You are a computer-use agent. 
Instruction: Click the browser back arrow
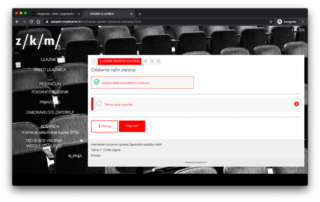(x=17, y=22)
